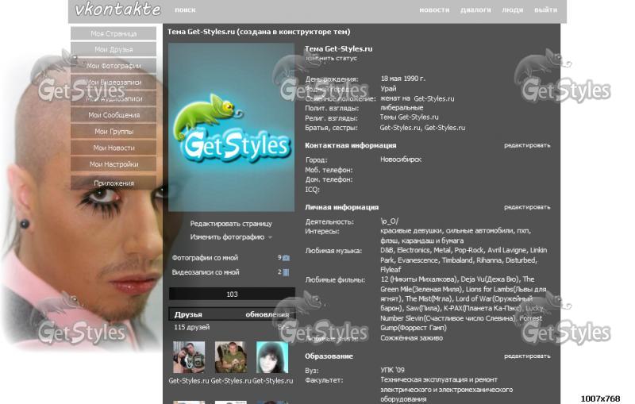The image size is (635, 404).
Task: Open Мои Новости sidebar item
Action: click(x=114, y=148)
